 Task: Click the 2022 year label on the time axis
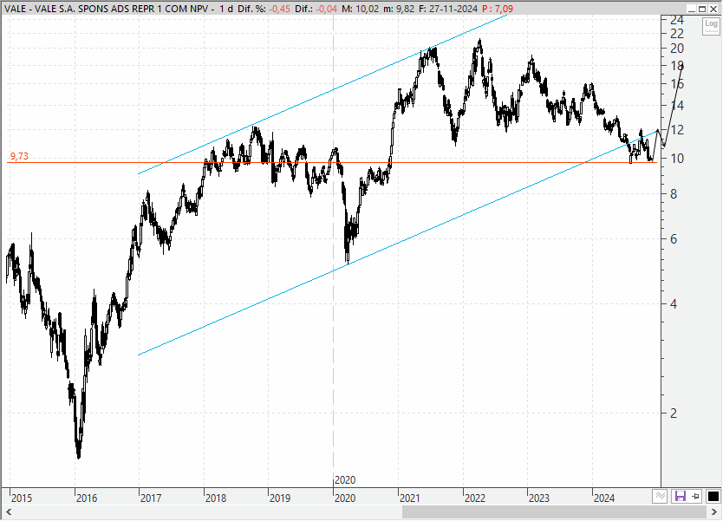click(475, 498)
